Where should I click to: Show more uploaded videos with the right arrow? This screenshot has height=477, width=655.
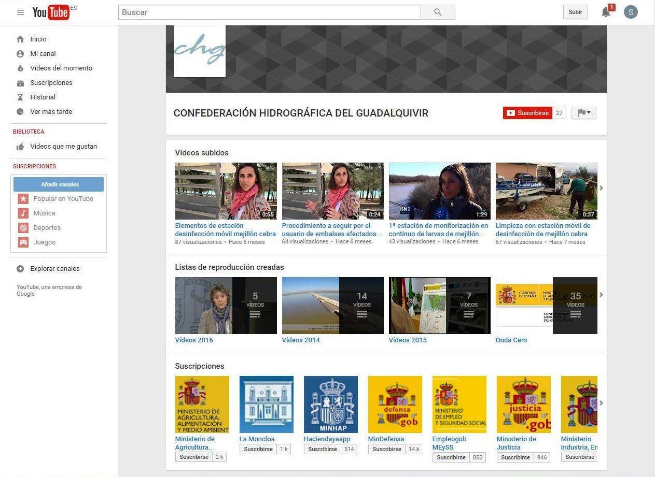602,188
